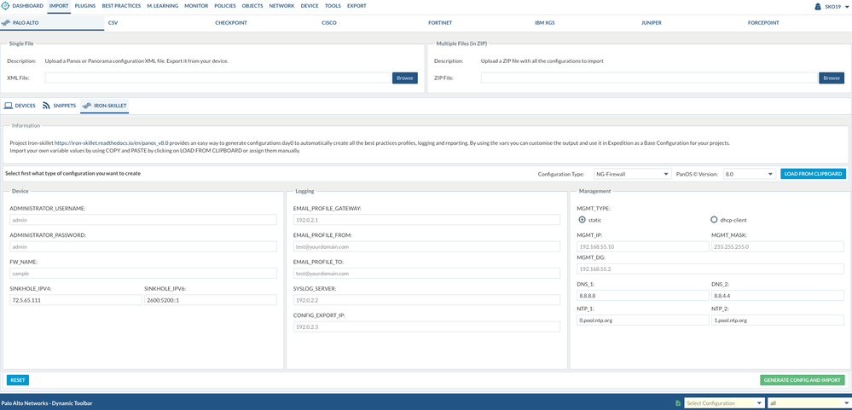Select the static MGMT_TYPE radio button
The height and width of the screenshot is (410, 852).
582,219
